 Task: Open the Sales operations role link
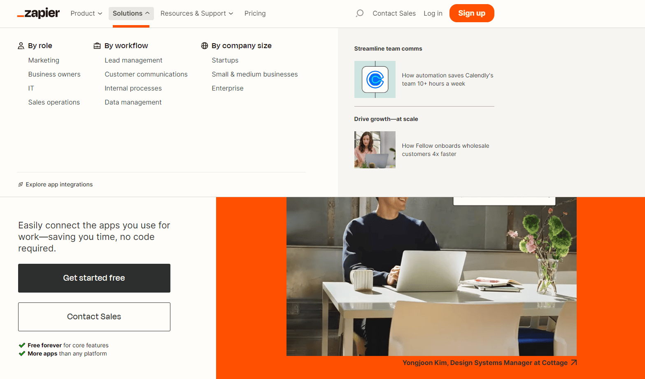pos(54,102)
